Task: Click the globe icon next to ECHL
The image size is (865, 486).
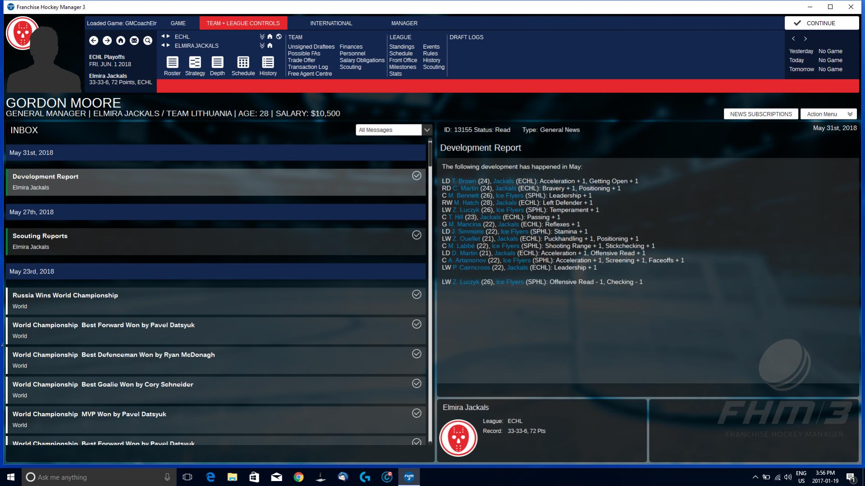Action: (279, 36)
